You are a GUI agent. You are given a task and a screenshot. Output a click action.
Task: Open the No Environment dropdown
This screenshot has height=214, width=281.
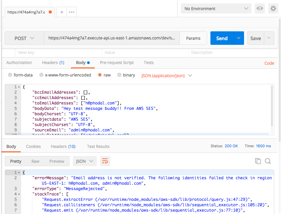coord(216,8)
